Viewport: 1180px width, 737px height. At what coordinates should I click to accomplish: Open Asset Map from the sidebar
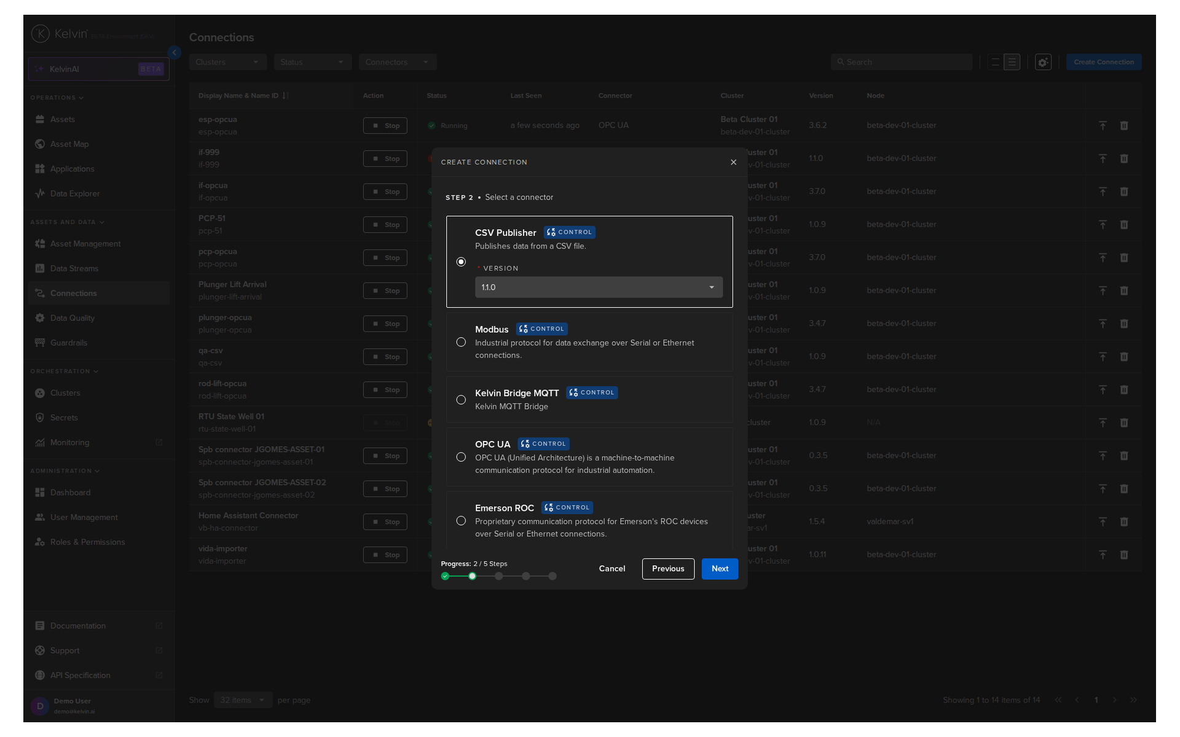(x=69, y=144)
